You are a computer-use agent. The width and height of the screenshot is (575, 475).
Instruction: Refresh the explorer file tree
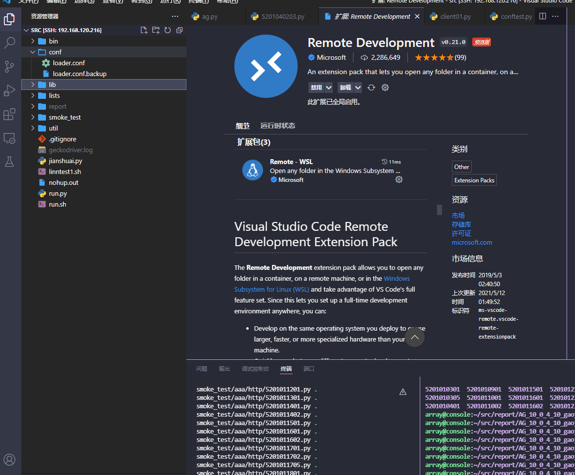point(168,30)
